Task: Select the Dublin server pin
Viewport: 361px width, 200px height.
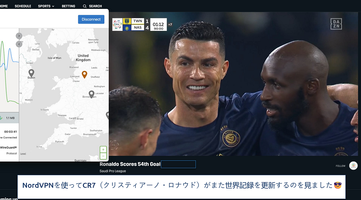Action: 31,73
